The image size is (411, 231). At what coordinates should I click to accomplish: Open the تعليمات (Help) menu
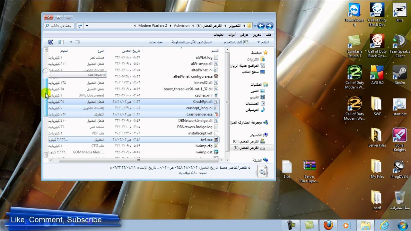point(218,35)
